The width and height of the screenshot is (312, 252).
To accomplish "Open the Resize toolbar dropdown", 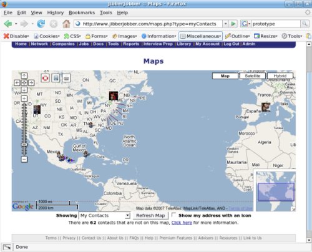I will point(266,36).
